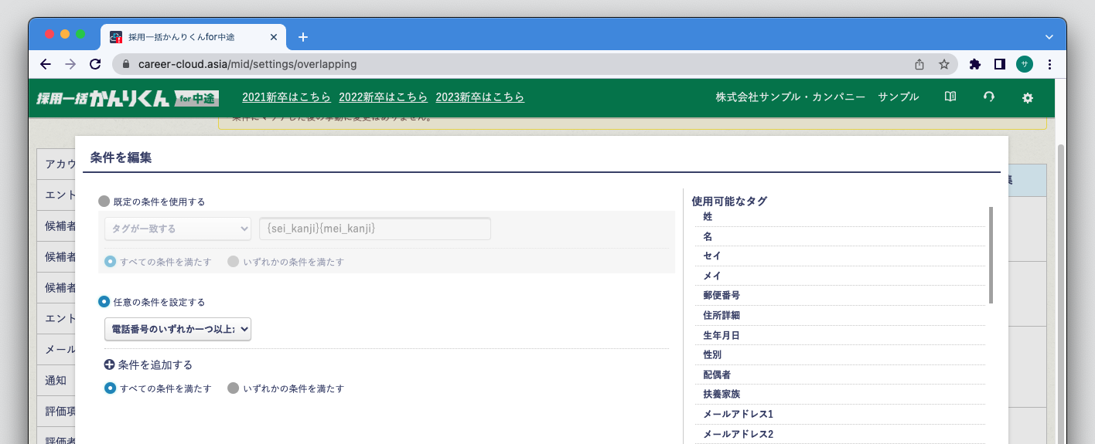The width and height of the screenshot is (1095, 444).
Task: Open the 電話番号のいずれか一つ以上 dropdown
Action: (178, 329)
